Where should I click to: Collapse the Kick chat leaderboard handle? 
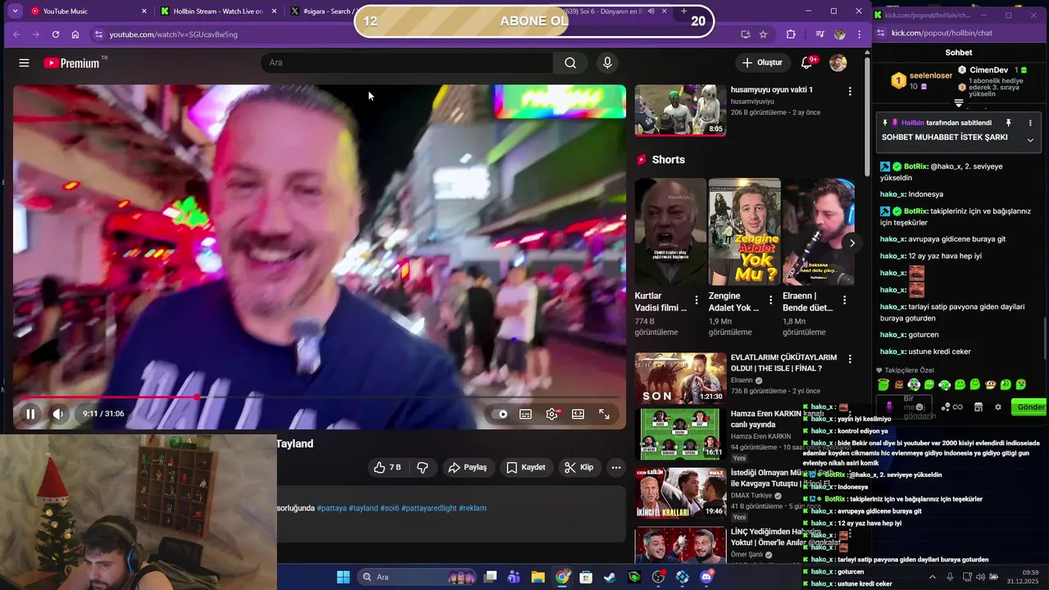coord(959,103)
